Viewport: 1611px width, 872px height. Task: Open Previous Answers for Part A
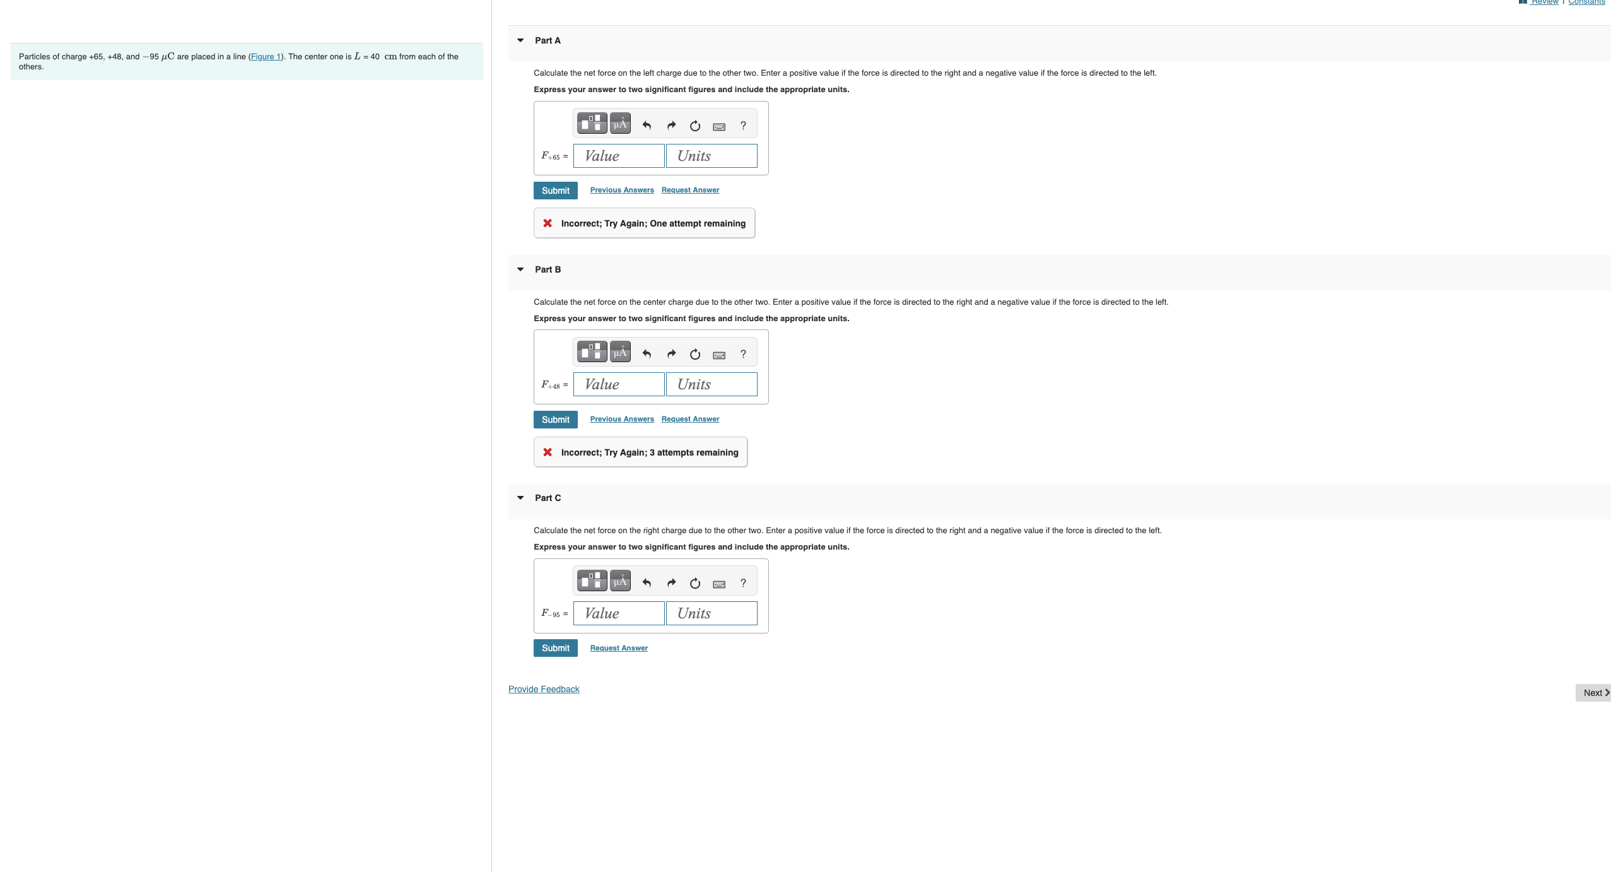pos(621,189)
